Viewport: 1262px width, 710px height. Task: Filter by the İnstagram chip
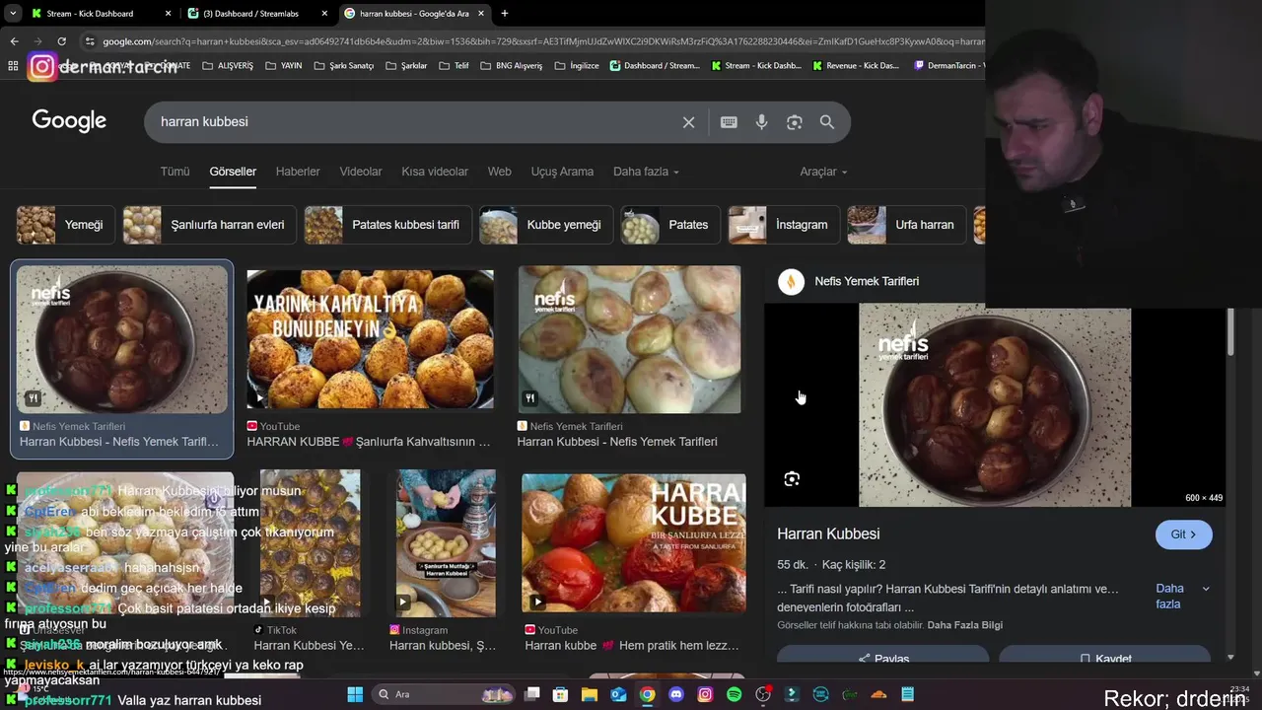tap(784, 225)
